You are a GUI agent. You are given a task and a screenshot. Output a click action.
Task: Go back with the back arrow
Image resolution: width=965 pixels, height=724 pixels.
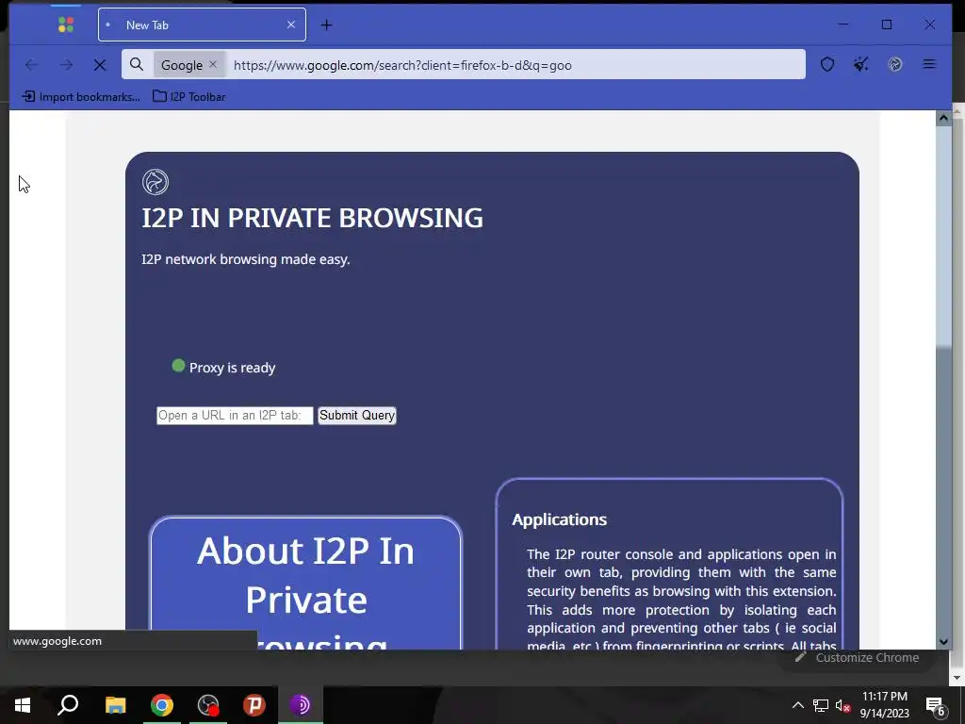point(31,65)
